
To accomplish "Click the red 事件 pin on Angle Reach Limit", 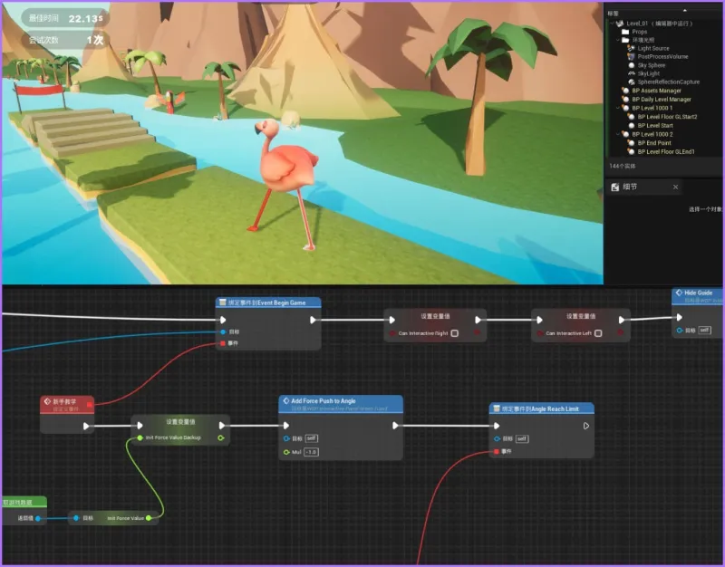I will click(497, 451).
